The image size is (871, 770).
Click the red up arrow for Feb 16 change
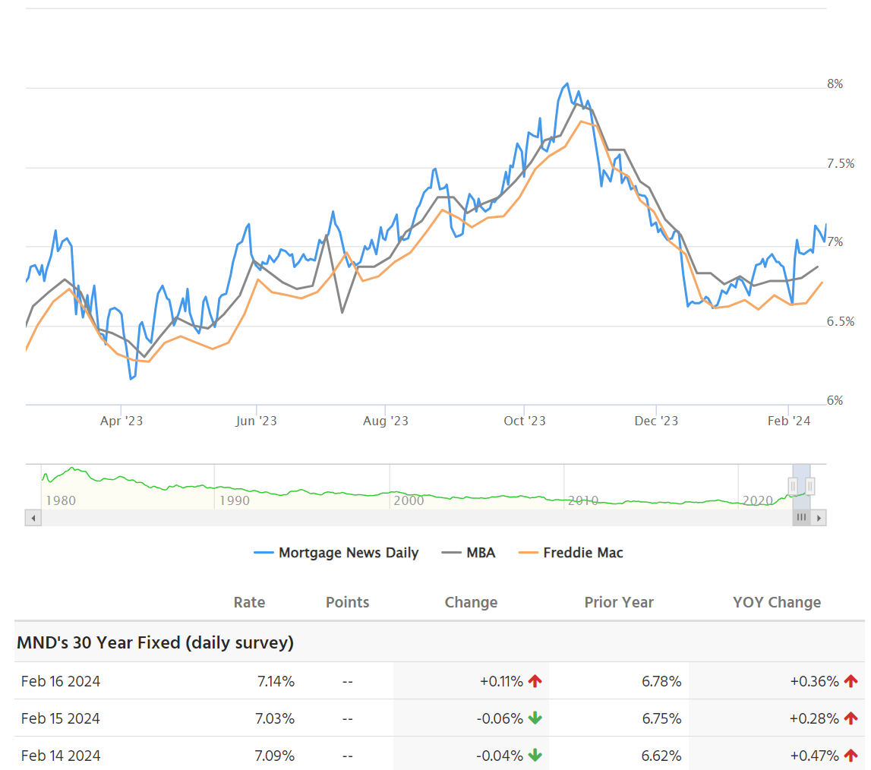click(x=535, y=681)
